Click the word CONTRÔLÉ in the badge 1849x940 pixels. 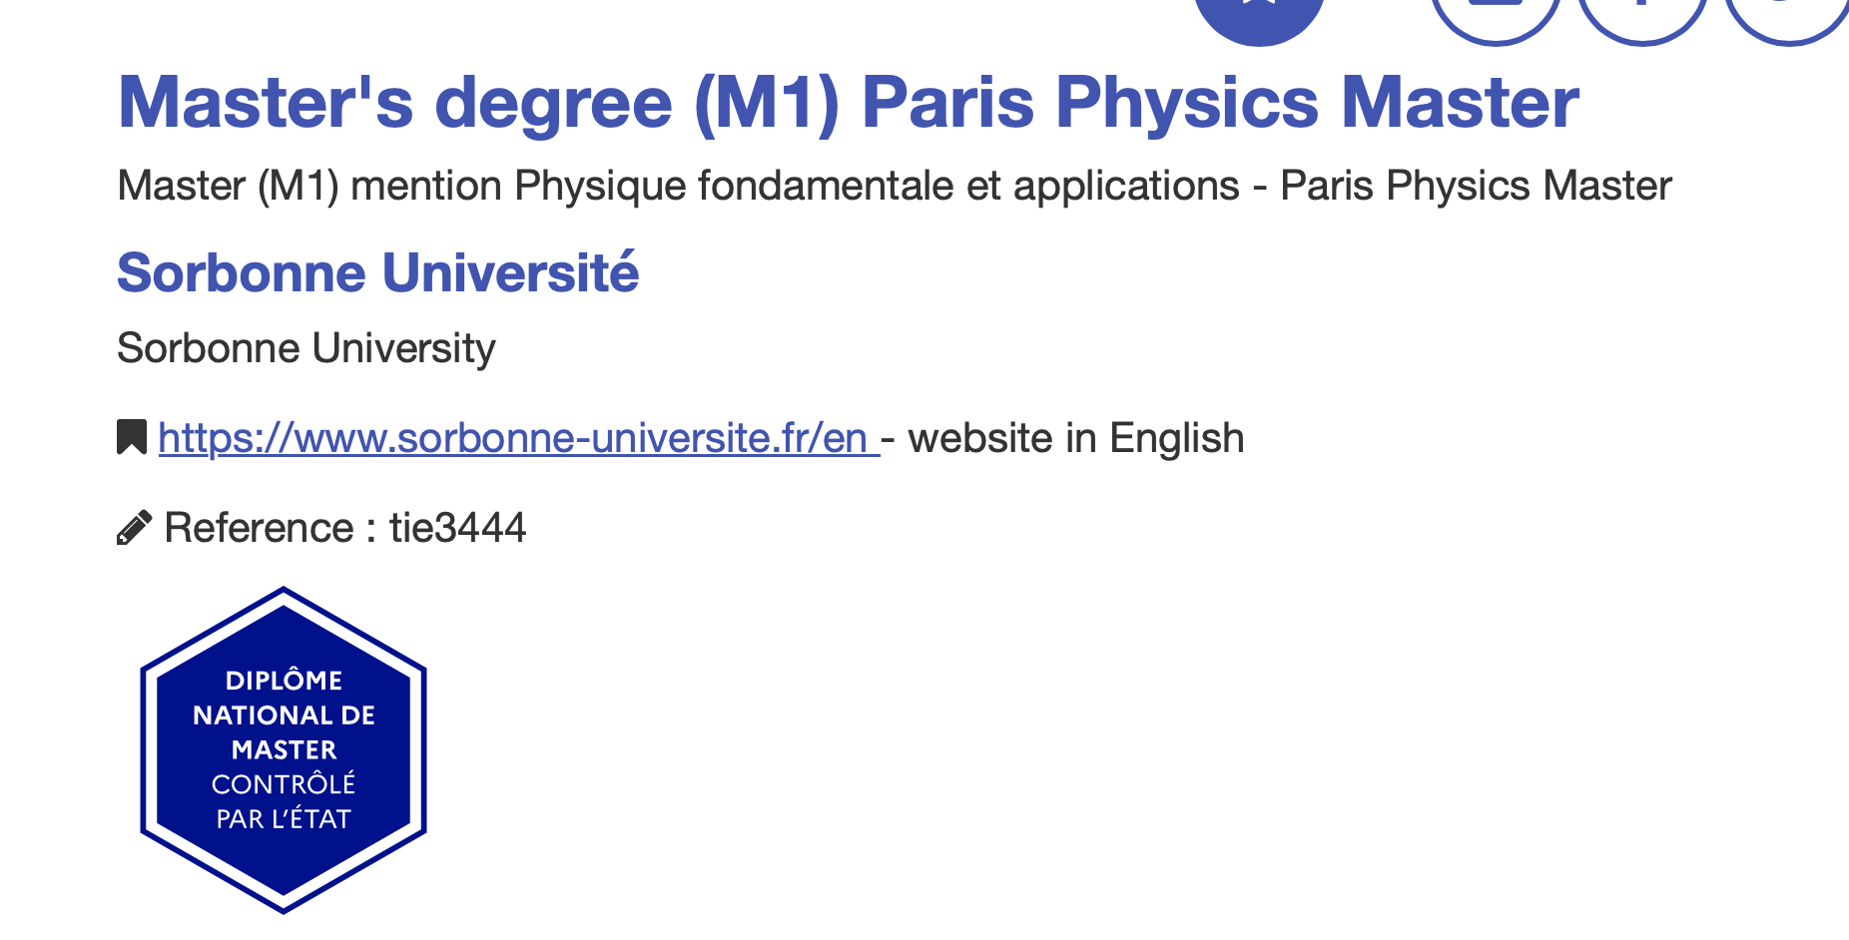click(x=284, y=784)
